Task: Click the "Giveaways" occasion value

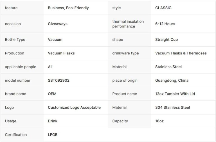Action: 58,24
